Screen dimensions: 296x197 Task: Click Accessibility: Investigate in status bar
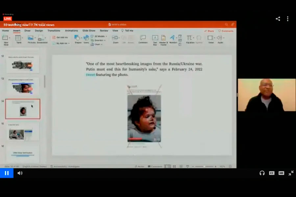click(65, 166)
